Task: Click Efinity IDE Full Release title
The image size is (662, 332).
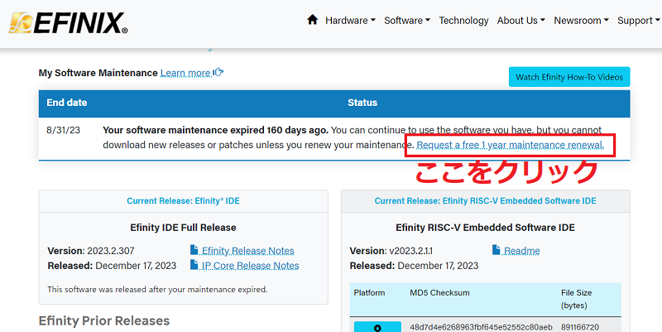Action: [183, 228]
